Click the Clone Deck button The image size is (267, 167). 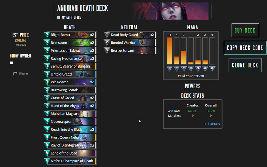(245, 65)
